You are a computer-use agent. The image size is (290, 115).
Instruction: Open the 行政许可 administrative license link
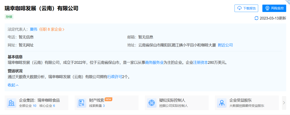point(115,77)
